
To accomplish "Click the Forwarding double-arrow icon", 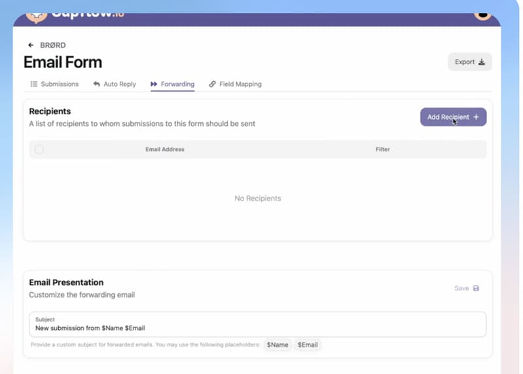I will (154, 84).
